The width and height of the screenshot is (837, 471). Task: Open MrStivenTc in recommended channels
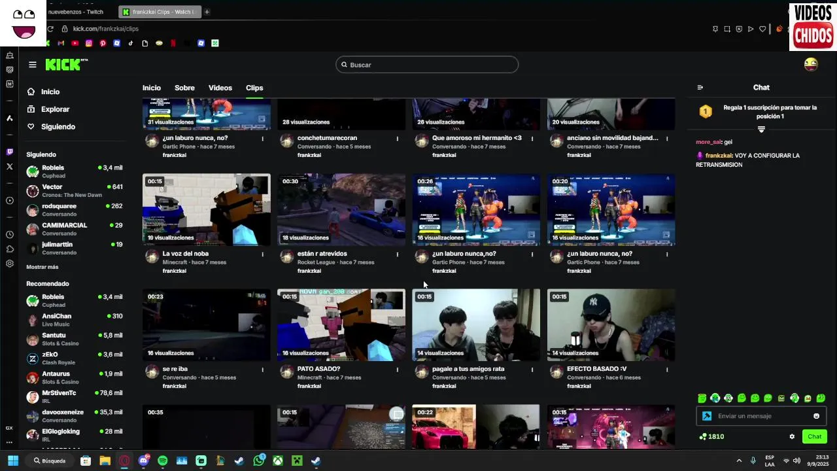(x=74, y=396)
